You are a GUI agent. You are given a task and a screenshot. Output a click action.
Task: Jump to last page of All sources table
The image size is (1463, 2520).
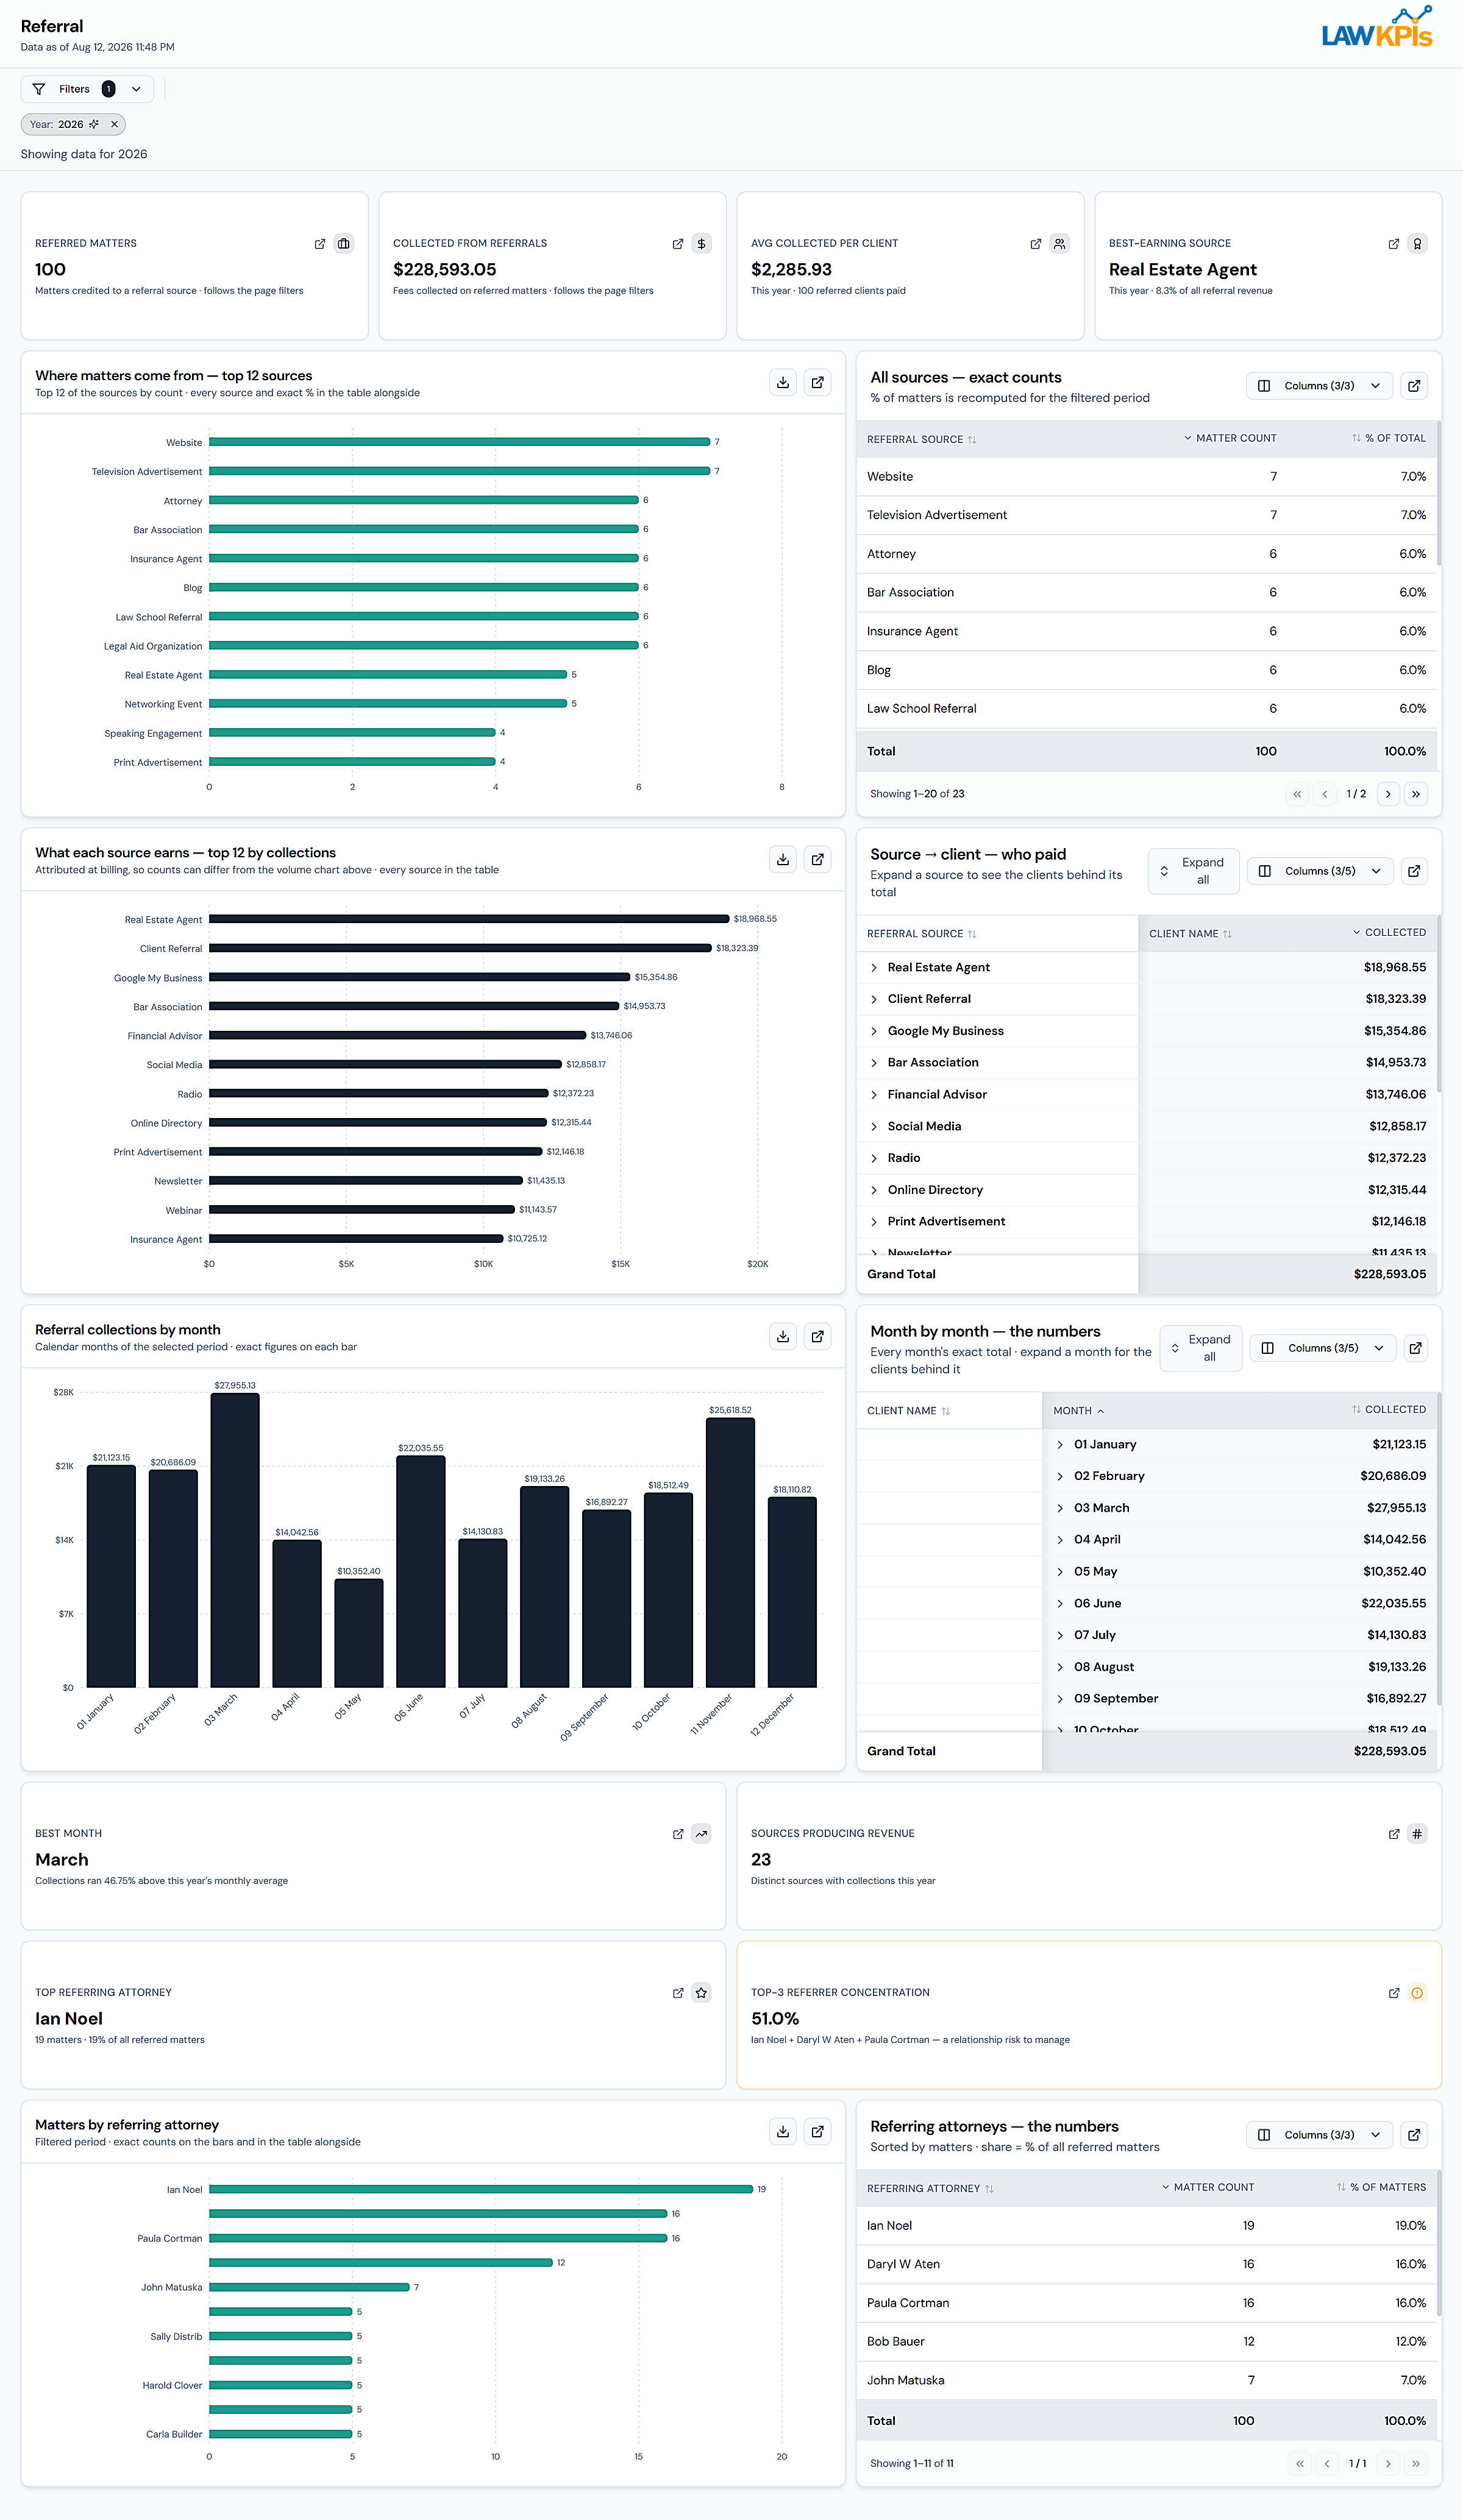(1416, 794)
